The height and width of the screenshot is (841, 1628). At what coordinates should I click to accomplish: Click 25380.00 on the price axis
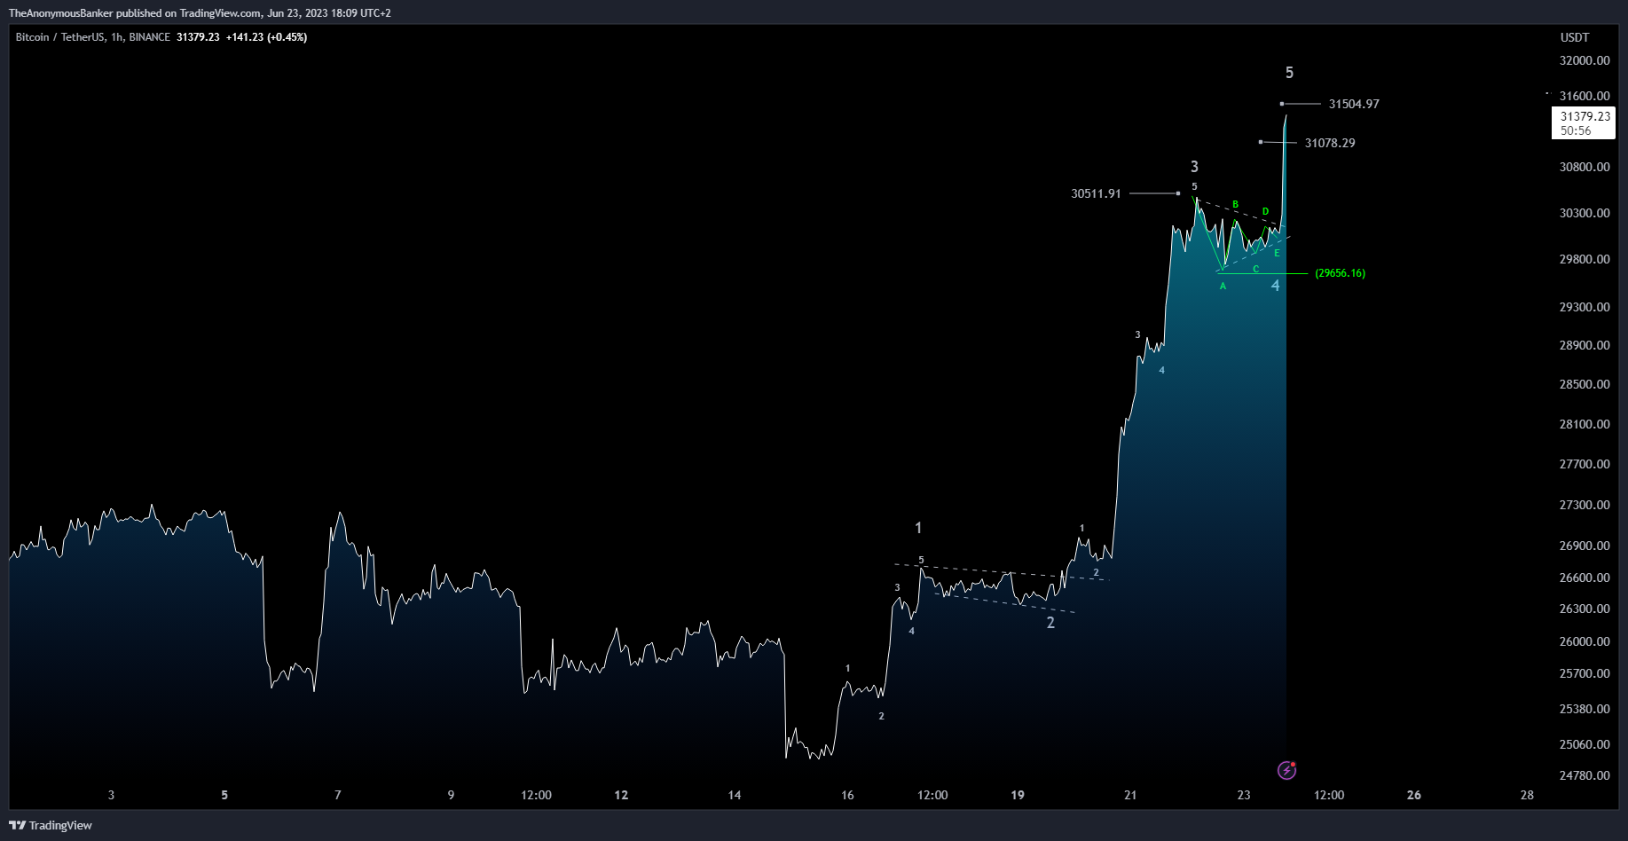(x=1584, y=709)
